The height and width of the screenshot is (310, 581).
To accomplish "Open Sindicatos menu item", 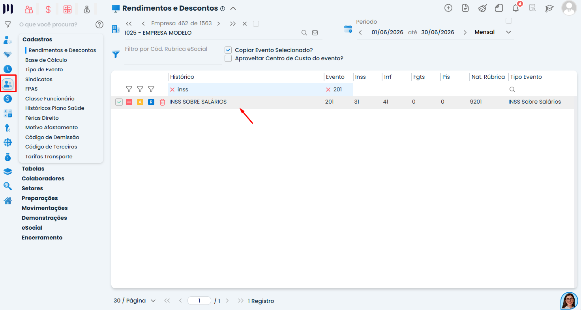I will [x=39, y=79].
